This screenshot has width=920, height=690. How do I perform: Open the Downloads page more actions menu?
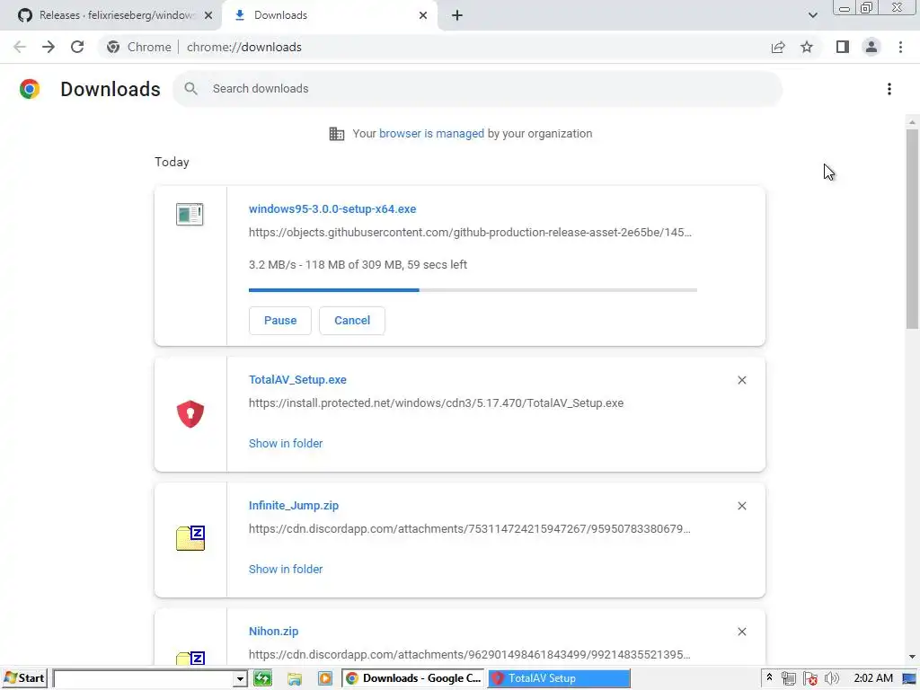click(x=889, y=89)
